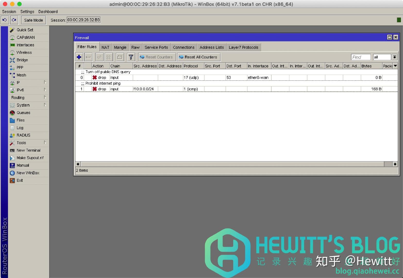Open the 'all' filter dropdown next to Find
Screen dimensions: 403x278
click(x=394, y=57)
